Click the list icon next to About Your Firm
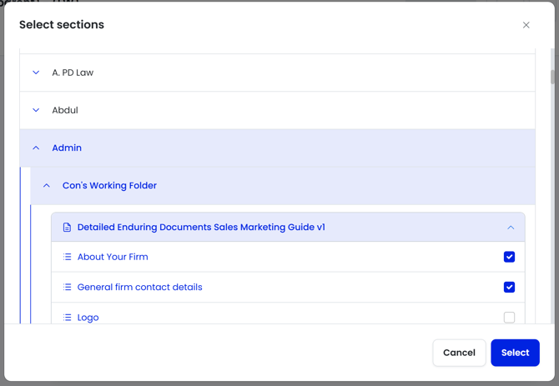 click(67, 257)
